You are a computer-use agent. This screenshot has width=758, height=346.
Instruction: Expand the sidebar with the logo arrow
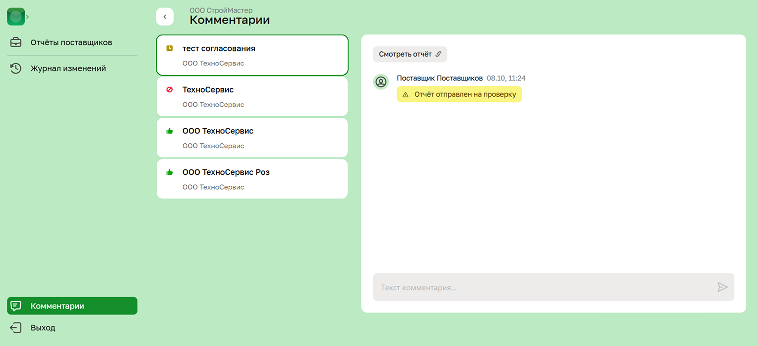28,17
